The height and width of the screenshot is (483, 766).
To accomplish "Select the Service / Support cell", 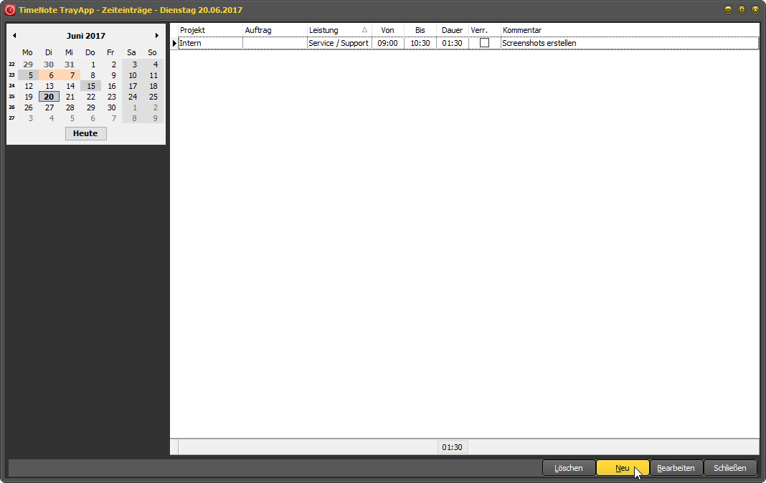I will pos(339,44).
